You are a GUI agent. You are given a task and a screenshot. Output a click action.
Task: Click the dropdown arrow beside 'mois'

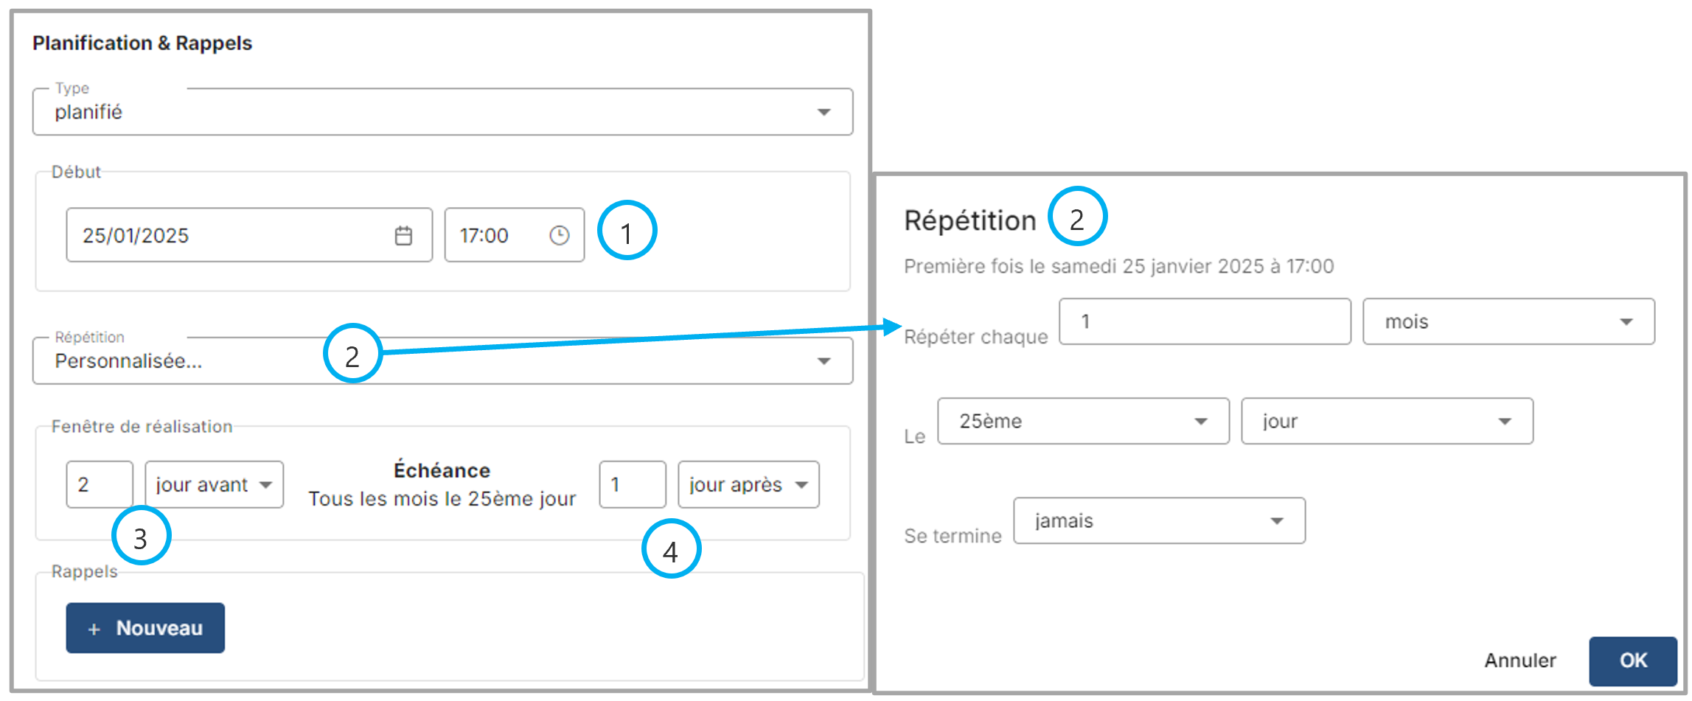(x=1626, y=322)
